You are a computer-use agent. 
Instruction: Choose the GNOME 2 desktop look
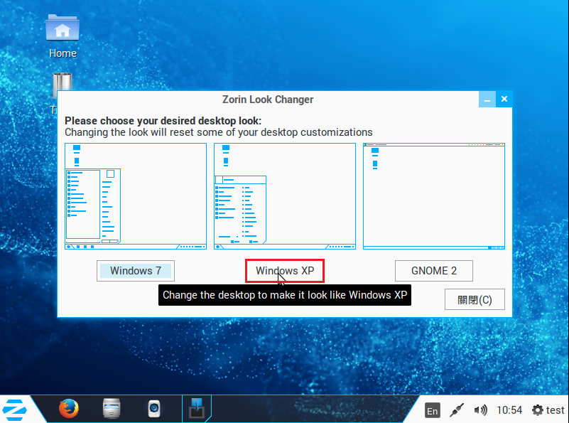(x=434, y=271)
